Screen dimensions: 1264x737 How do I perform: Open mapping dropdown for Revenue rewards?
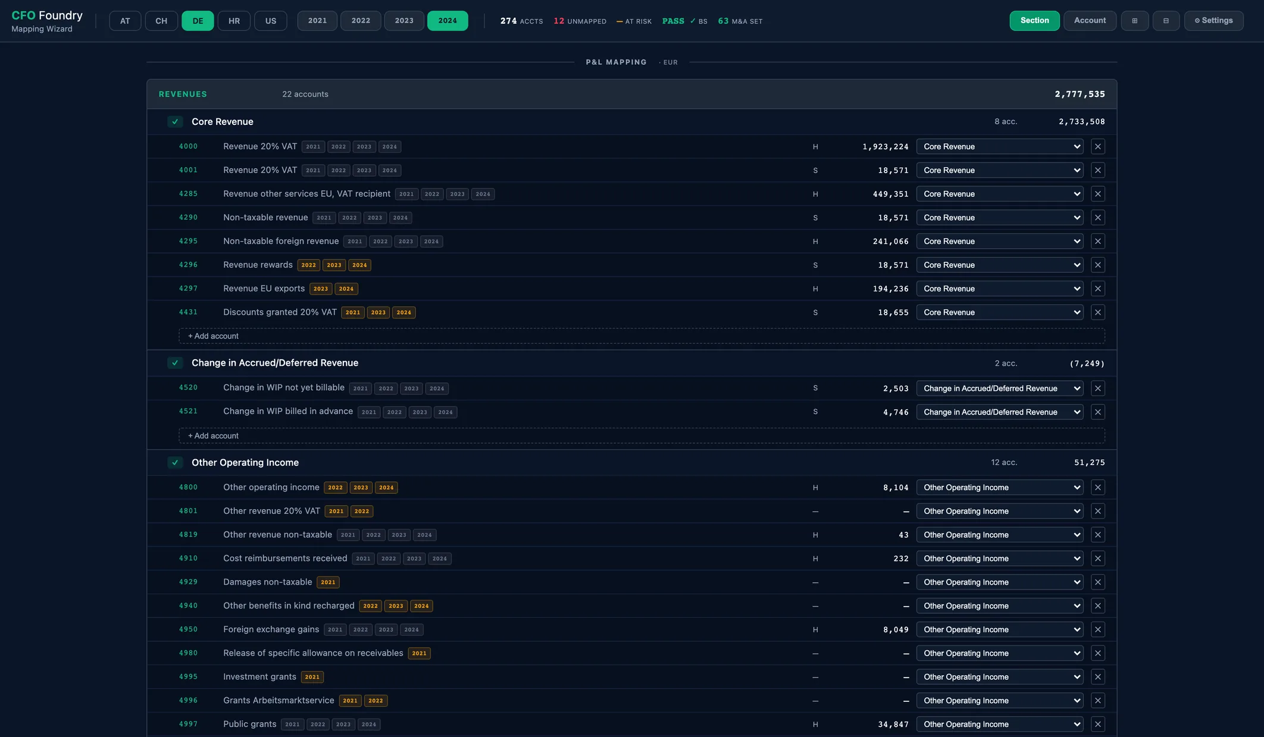[x=1000, y=265]
